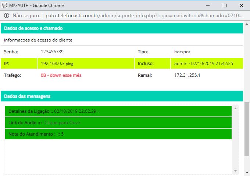
Task: Click the IP address 192.168.0.3
Action: click(53, 64)
